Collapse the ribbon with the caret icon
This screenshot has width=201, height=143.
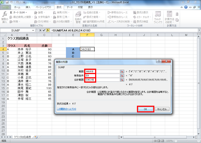tap(182, 7)
